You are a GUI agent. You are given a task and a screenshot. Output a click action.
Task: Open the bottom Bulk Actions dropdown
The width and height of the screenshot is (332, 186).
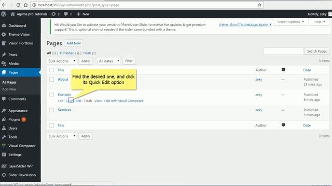pos(62,136)
